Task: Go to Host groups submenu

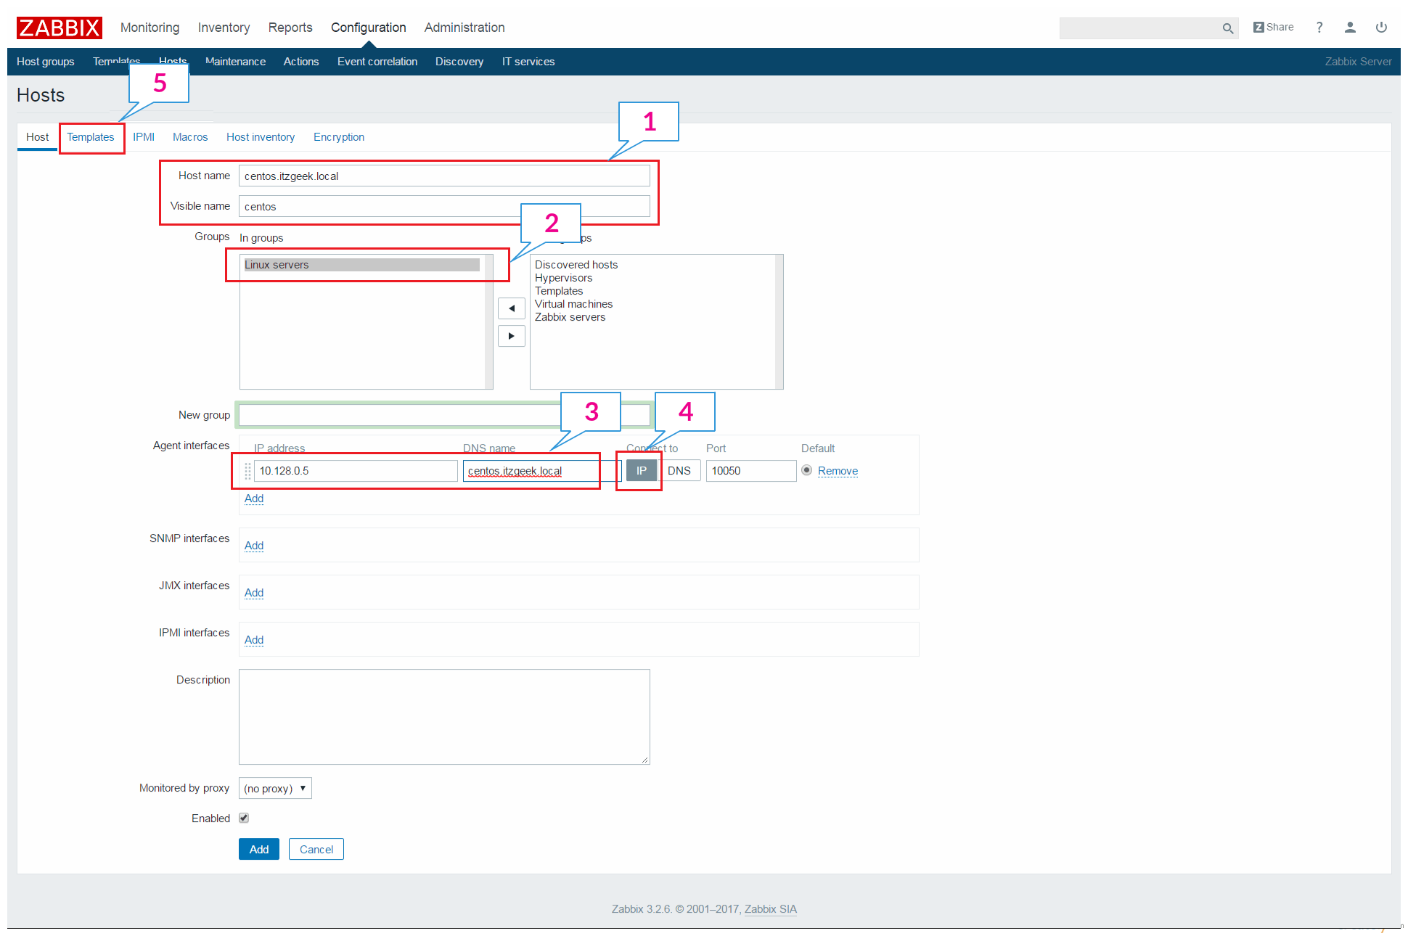Action: click(x=46, y=62)
